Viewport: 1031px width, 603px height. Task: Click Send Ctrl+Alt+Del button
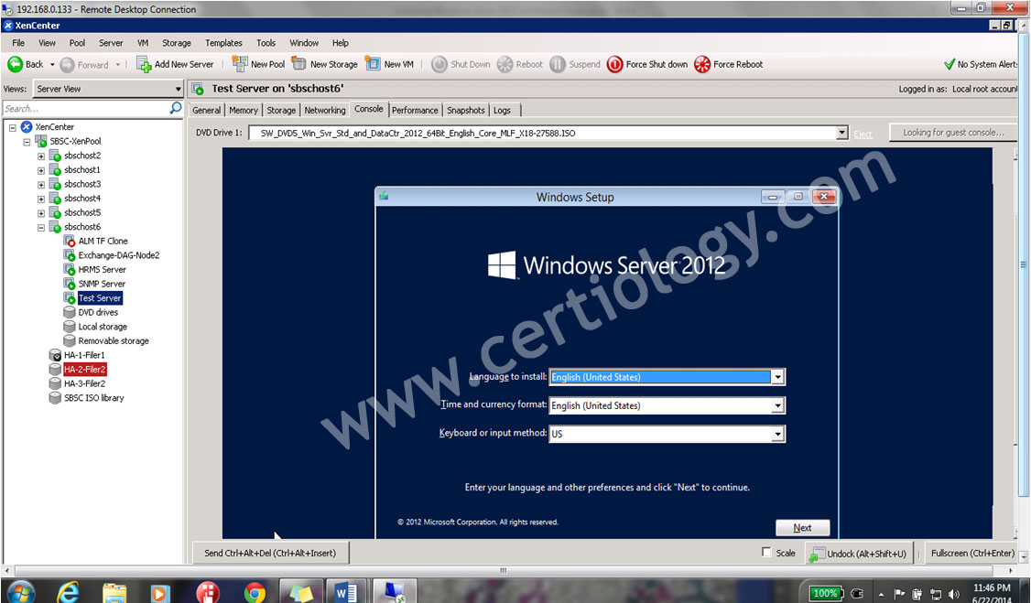270,553
